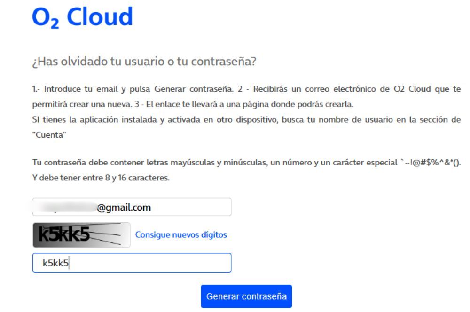The width and height of the screenshot is (470, 312).
Task: Click the Consigue nuevos dígitos text
Action: [x=180, y=236]
